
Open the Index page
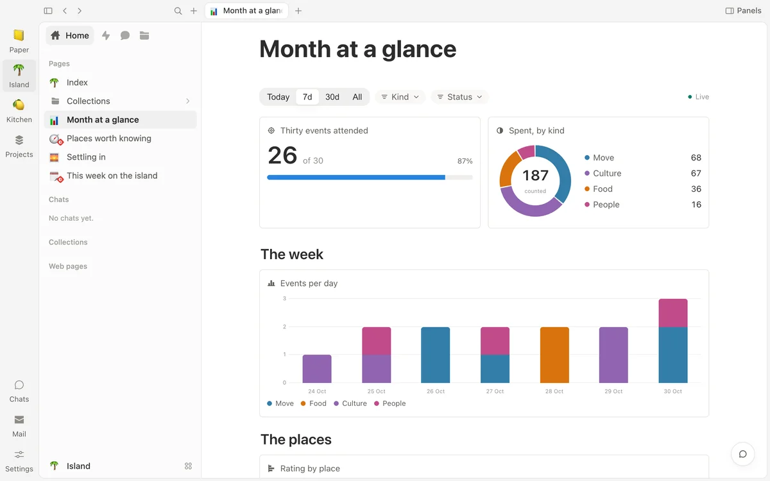pyautogui.click(x=120, y=83)
